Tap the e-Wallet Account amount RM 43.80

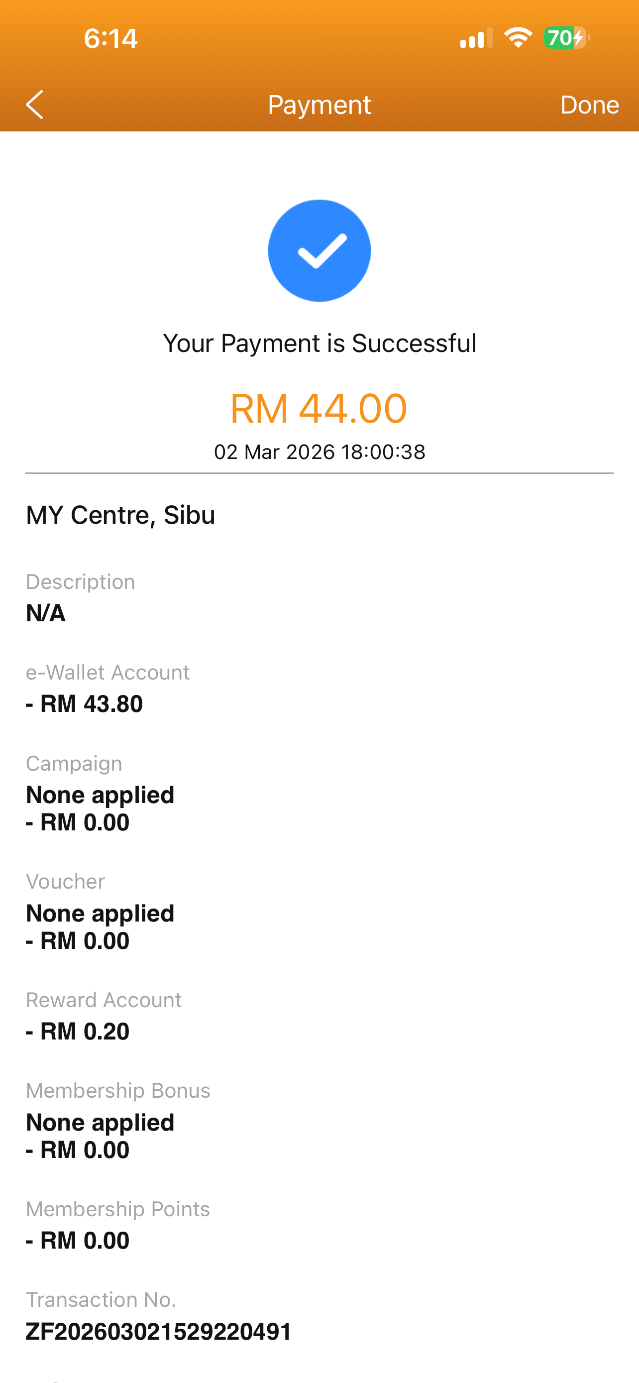click(84, 704)
